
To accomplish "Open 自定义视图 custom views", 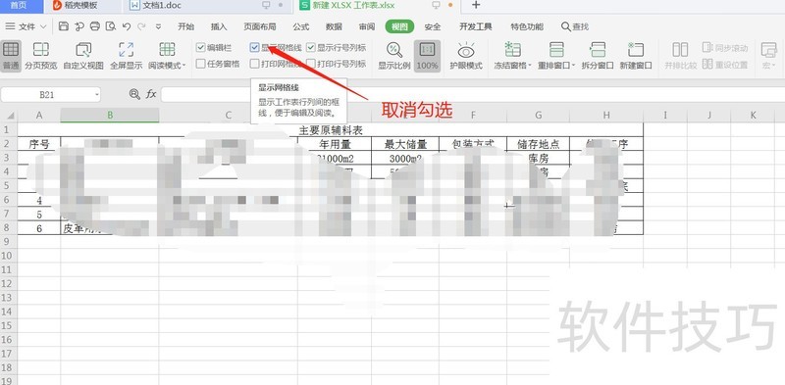I will coord(83,56).
